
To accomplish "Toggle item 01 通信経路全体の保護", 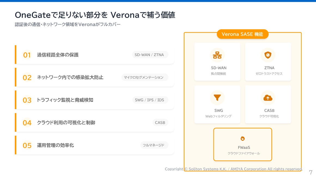I will point(94,54).
